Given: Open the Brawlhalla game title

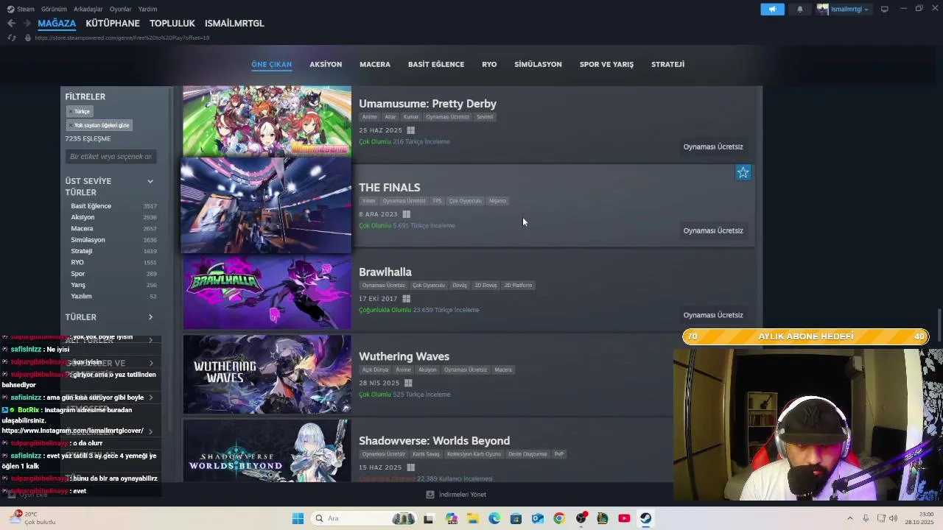Looking at the screenshot, I should coord(385,272).
